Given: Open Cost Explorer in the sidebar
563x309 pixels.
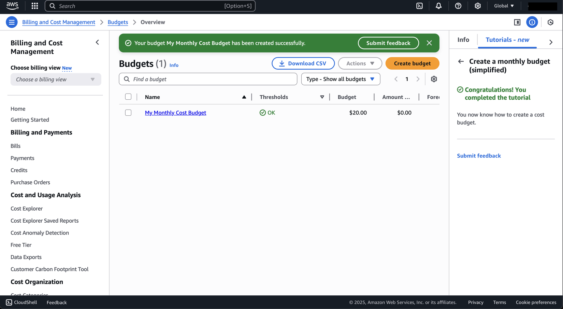Looking at the screenshot, I should coord(27,209).
